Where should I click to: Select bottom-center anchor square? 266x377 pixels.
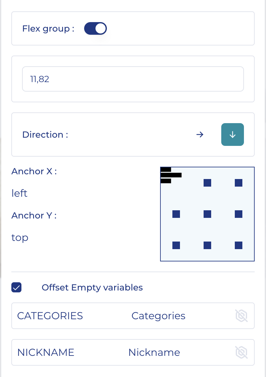[x=207, y=245]
